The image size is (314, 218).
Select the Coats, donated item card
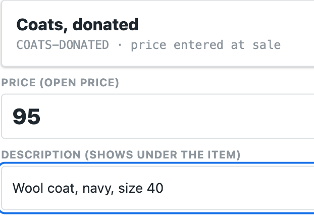(x=158, y=33)
